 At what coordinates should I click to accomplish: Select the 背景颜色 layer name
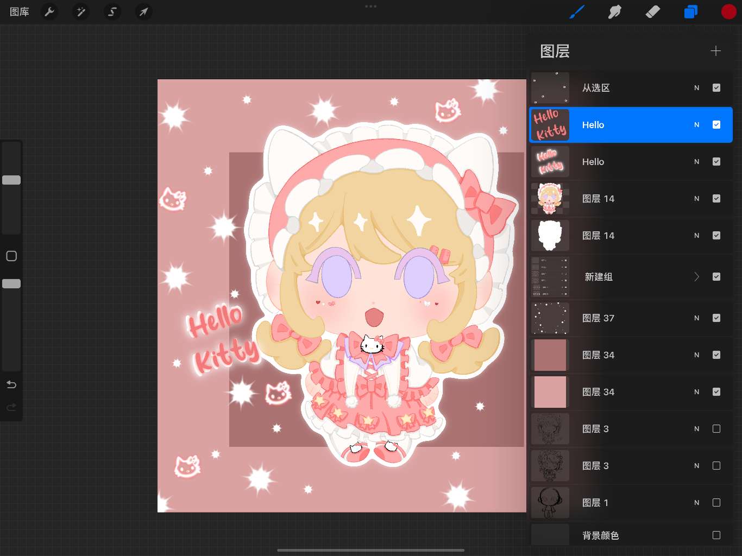600,535
